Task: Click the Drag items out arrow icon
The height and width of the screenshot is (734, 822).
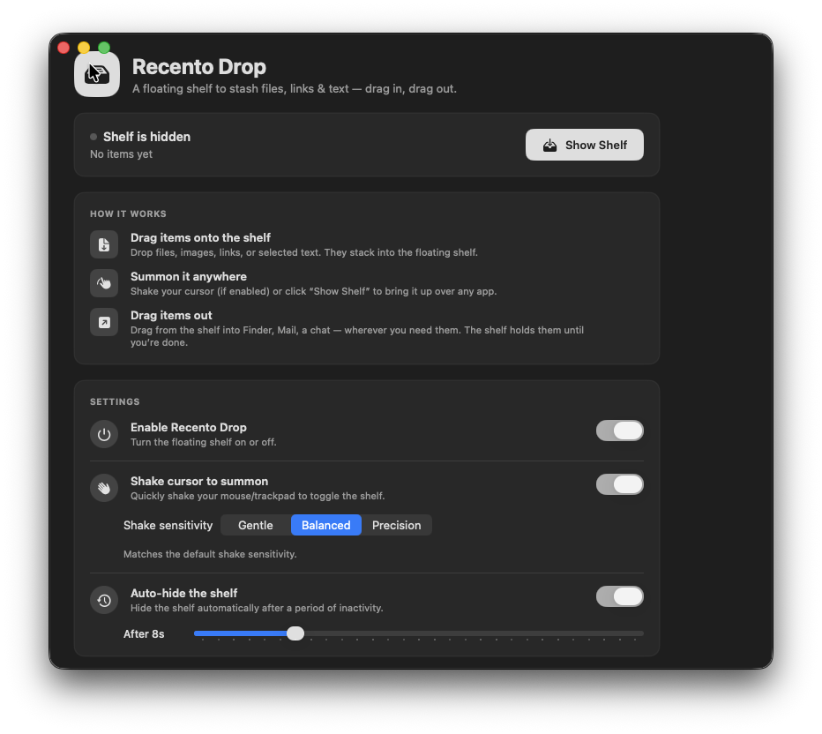Action: [104, 322]
